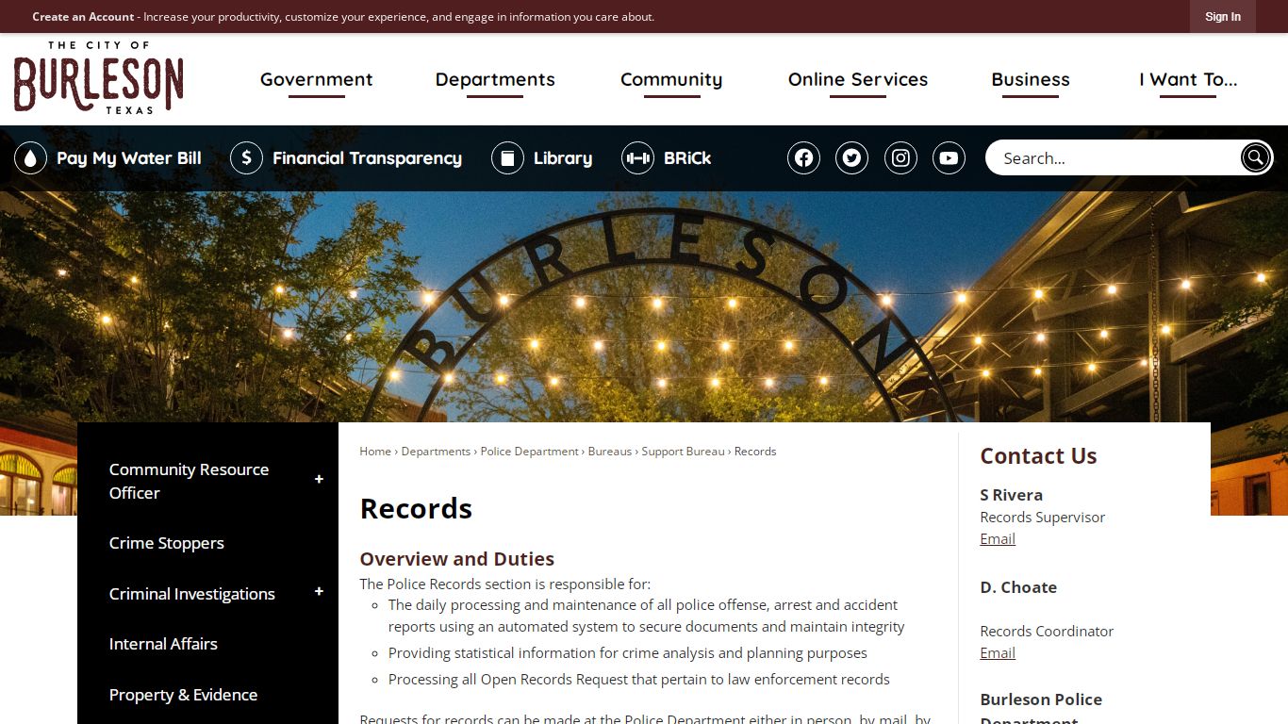The image size is (1288, 724).
Task: Open the Business menu
Action: click(1031, 80)
